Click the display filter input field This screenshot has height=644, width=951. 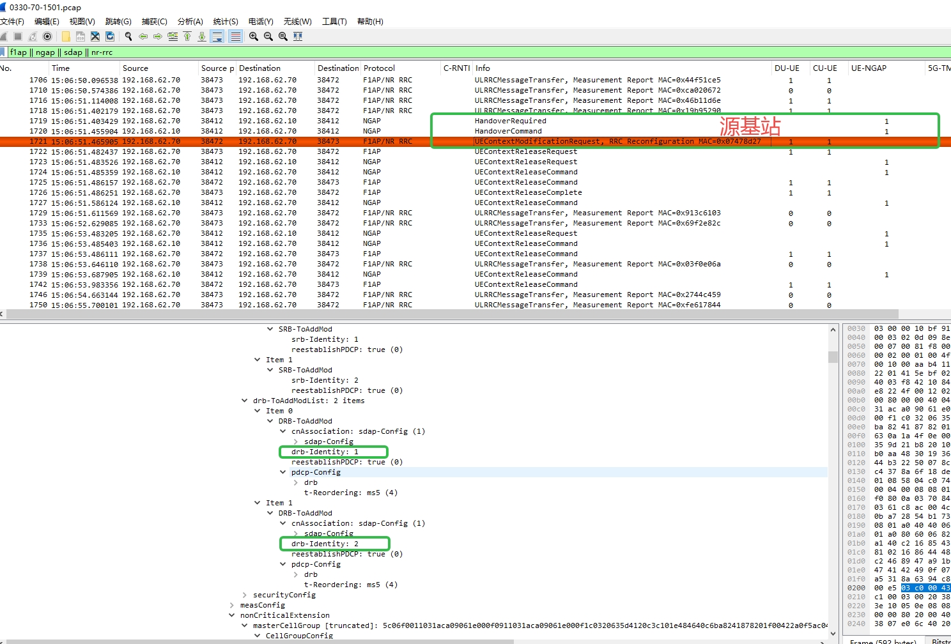click(479, 52)
